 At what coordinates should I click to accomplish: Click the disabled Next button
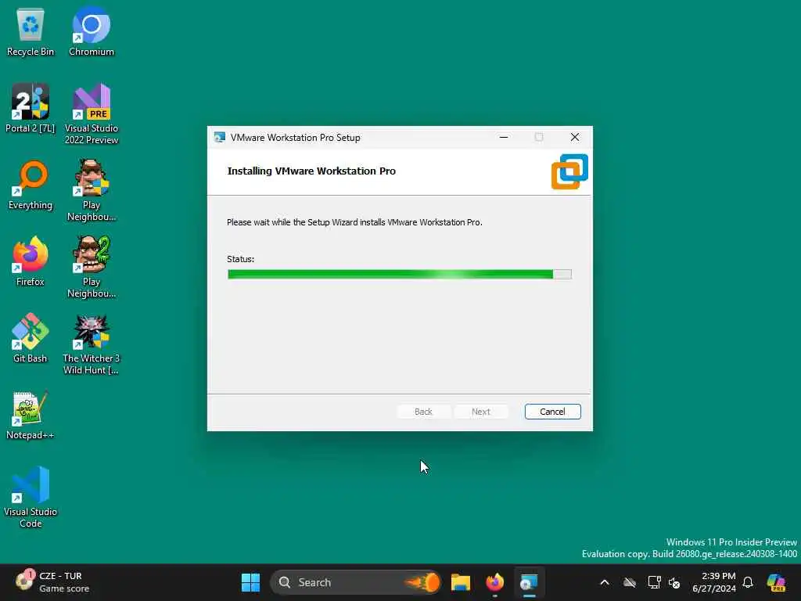(x=481, y=412)
